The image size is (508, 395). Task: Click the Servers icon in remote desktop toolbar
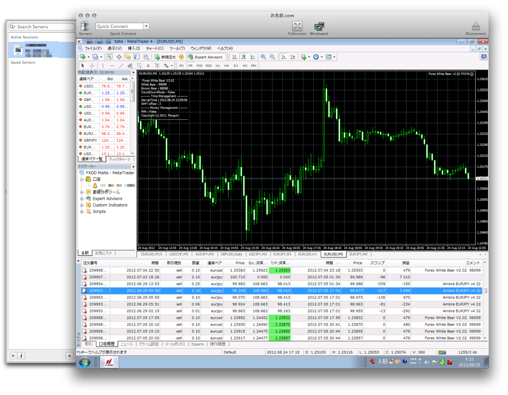tap(85, 26)
